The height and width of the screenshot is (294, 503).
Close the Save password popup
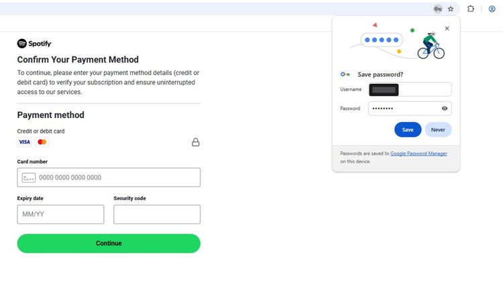pos(447,28)
